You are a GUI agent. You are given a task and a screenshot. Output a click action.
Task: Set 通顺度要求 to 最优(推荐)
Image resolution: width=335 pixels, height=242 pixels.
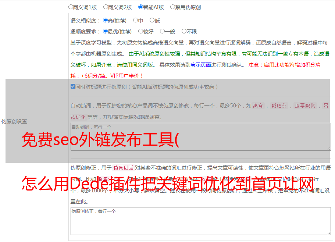pyautogui.click(x=105, y=31)
